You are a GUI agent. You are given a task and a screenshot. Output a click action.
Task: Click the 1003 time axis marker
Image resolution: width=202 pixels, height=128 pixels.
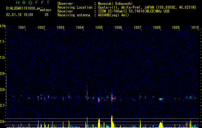pyautogui.click(x=60, y=27)
